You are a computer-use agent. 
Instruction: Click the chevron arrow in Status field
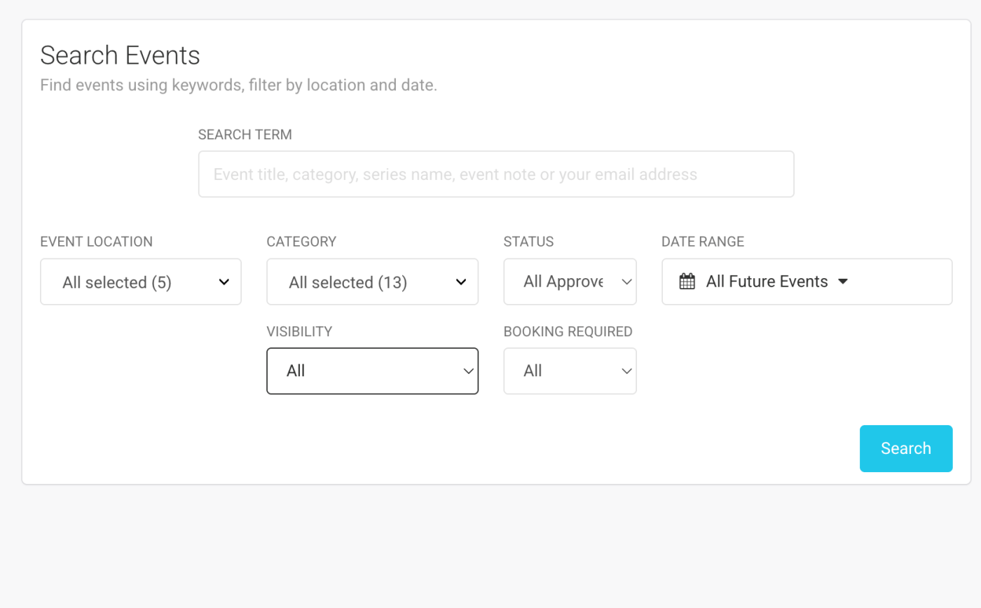click(626, 282)
